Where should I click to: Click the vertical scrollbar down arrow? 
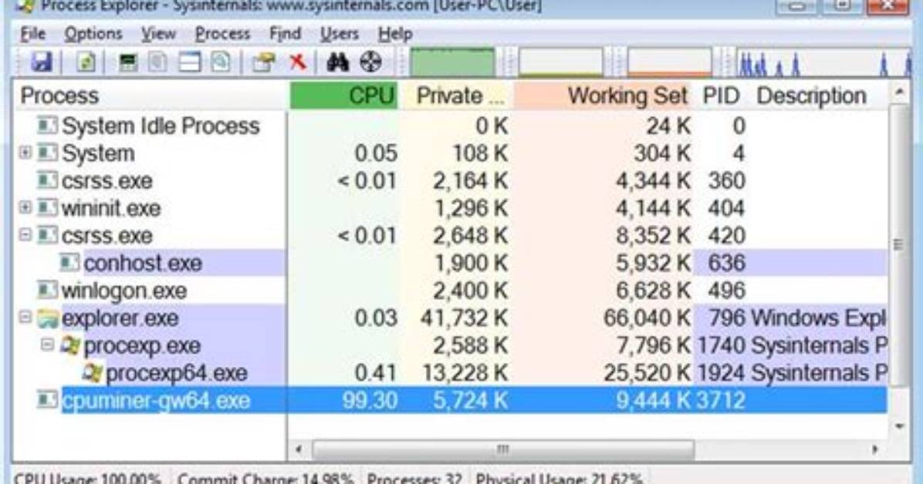point(899,425)
